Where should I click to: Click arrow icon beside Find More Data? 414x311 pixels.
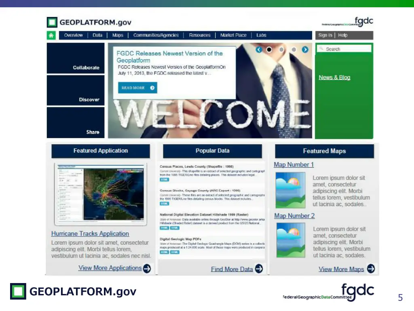click(x=259, y=269)
